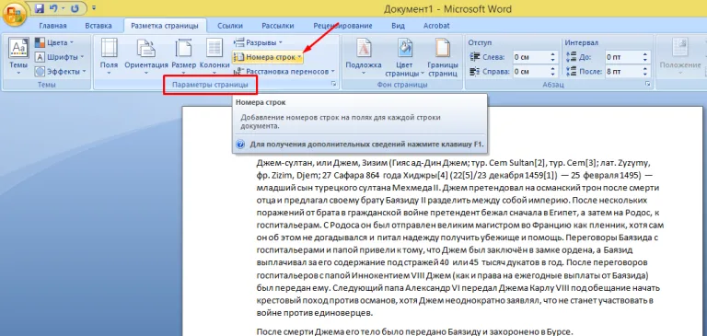707x336 pixels.
Task: Save the document with the floppy icon
Action: click(x=39, y=8)
